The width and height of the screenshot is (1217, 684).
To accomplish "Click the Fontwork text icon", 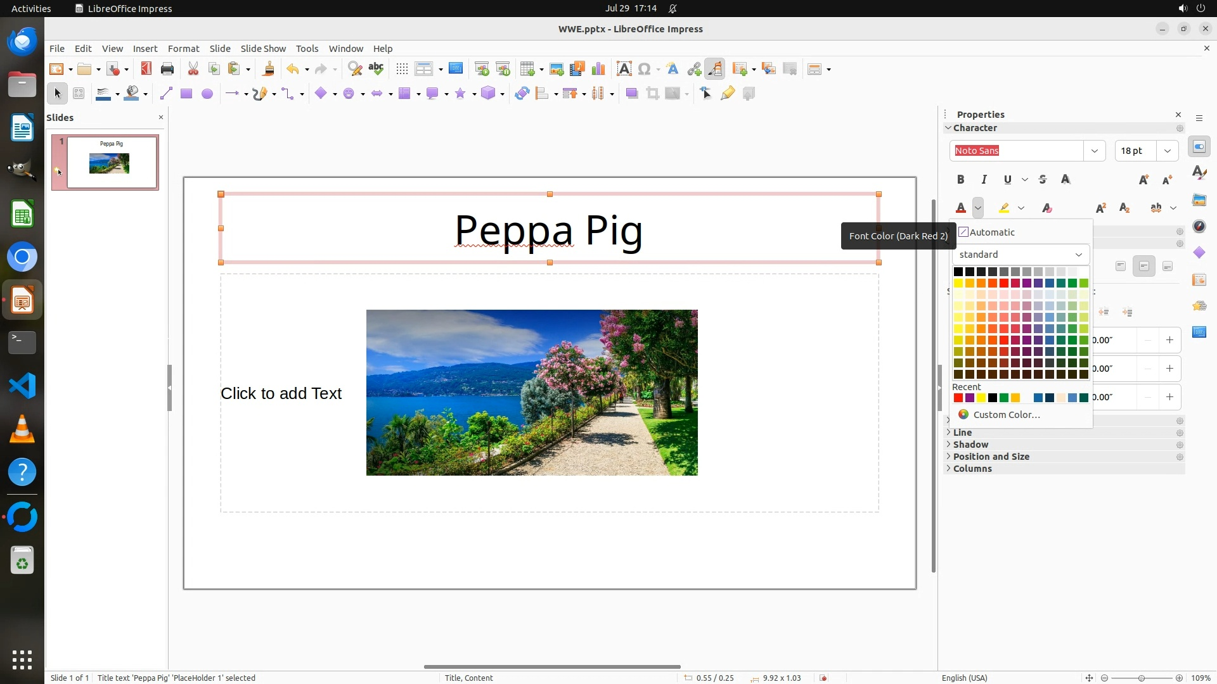I will tap(673, 69).
